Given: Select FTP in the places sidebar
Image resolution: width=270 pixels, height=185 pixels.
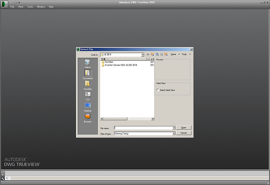Looking at the screenshot, I should pyautogui.click(x=88, y=96).
